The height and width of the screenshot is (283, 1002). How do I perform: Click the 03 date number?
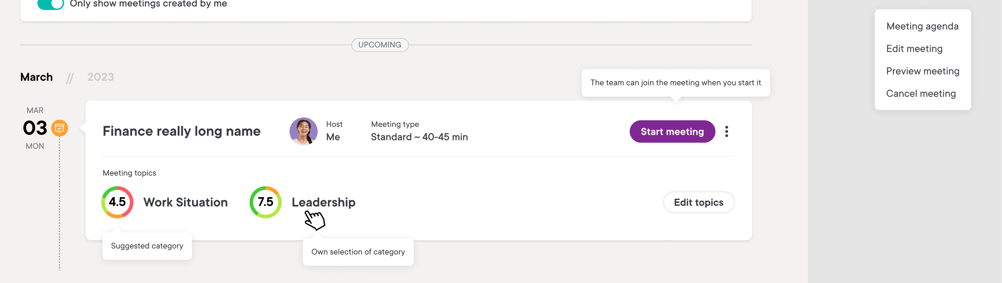[x=35, y=128]
